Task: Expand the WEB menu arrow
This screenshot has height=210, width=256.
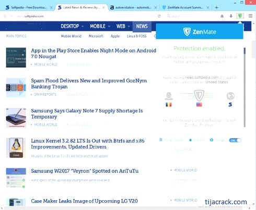Action: 129,27
